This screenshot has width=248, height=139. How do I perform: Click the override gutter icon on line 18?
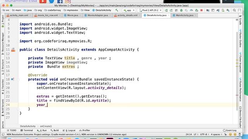click(13, 79)
